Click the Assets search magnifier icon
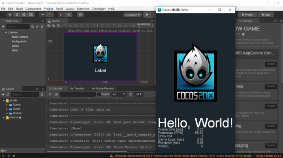Screen dimensions: 283x158 42,94
